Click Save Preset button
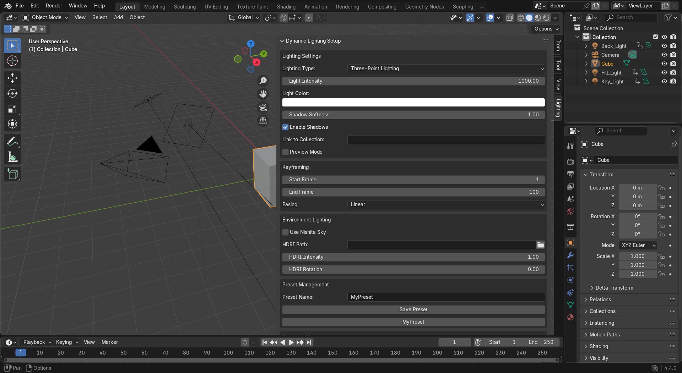Screen dimensions: 682x373 (x=413, y=309)
